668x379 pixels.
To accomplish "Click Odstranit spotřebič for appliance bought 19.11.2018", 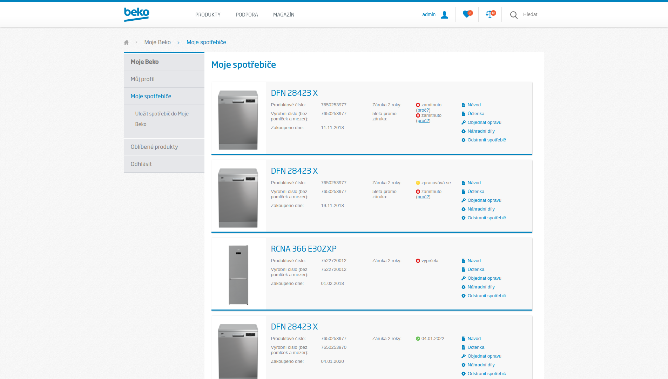I will coord(487,218).
